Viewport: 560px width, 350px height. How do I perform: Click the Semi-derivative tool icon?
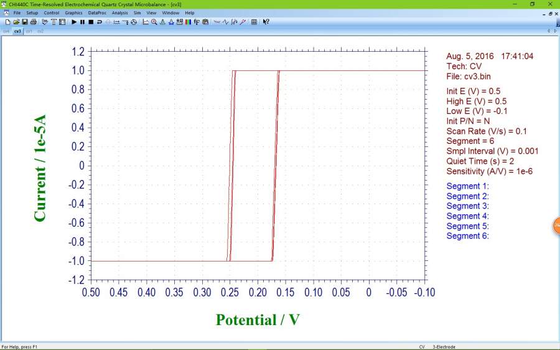click(243, 22)
